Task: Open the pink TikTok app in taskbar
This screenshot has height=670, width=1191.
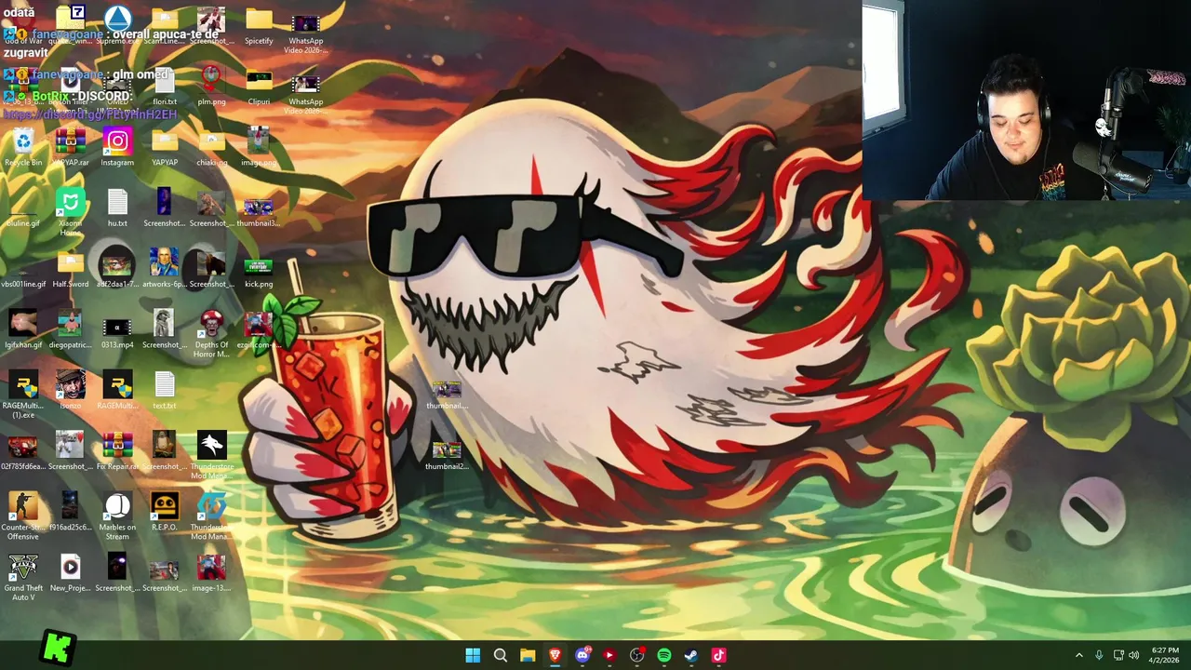Action: [718, 655]
